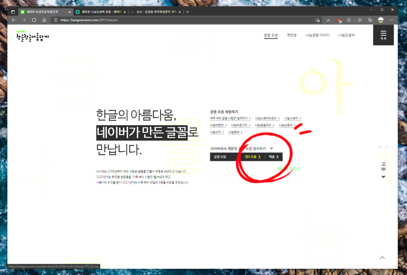Open the 글꼴 모음 menu item
Viewport: 407px width, 275px height.
pyautogui.click(x=271, y=35)
